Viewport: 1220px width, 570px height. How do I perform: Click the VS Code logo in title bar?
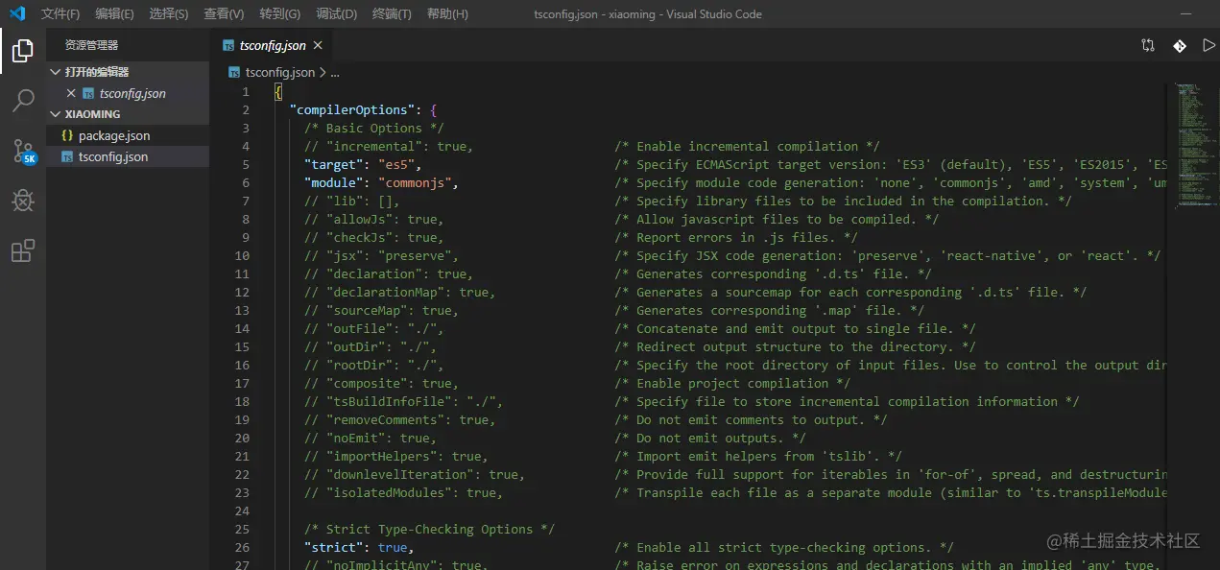17,13
